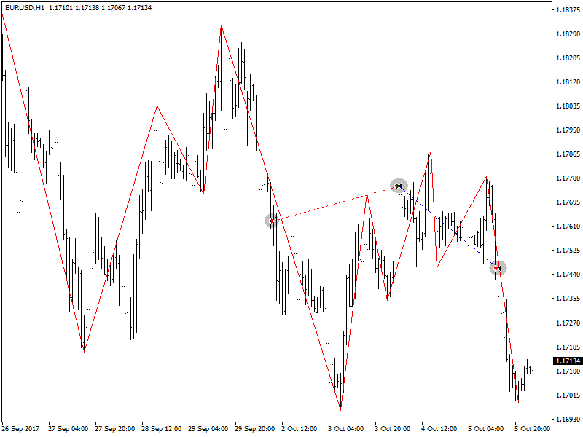Screen dimensions: 583x437
Task: Click the 1.17440 price scale label
Action: 567,275
